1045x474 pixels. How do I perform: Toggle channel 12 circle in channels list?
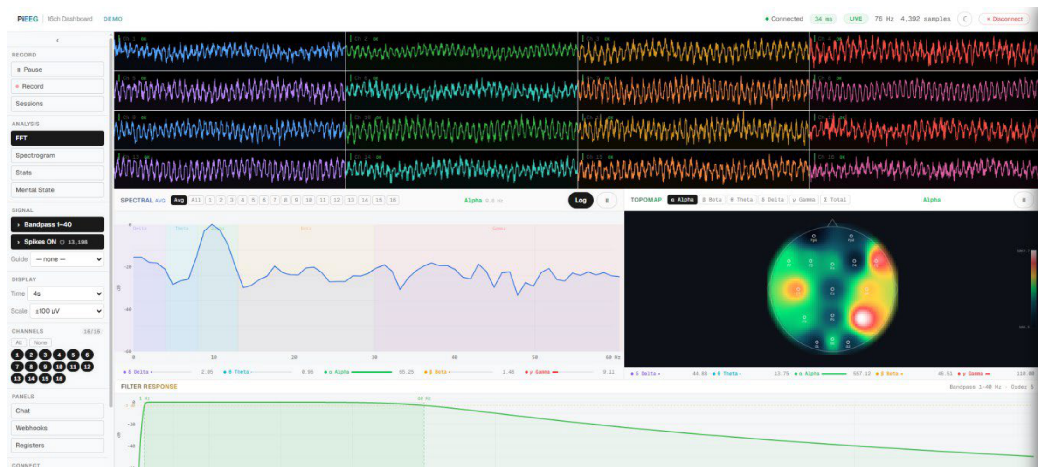(87, 367)
